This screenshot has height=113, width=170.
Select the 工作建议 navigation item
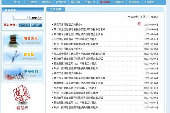[x=149, y=2]
